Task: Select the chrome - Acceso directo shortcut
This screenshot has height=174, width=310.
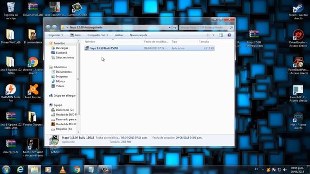Action: [x=33, y=66]
